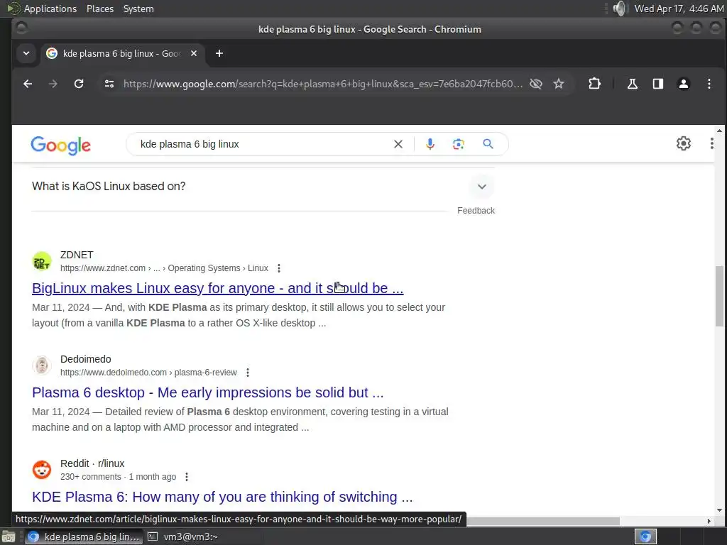Open the profile avatar menu

[684, 84]
